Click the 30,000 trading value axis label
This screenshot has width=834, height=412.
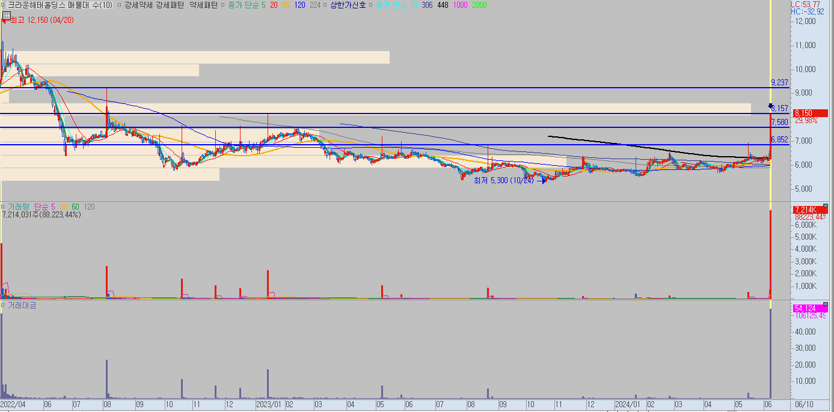click(805, 348)
